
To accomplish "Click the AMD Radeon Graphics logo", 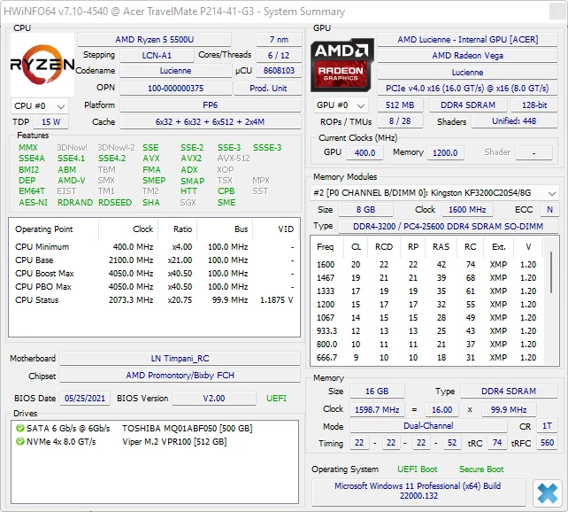I will [342, 65].
